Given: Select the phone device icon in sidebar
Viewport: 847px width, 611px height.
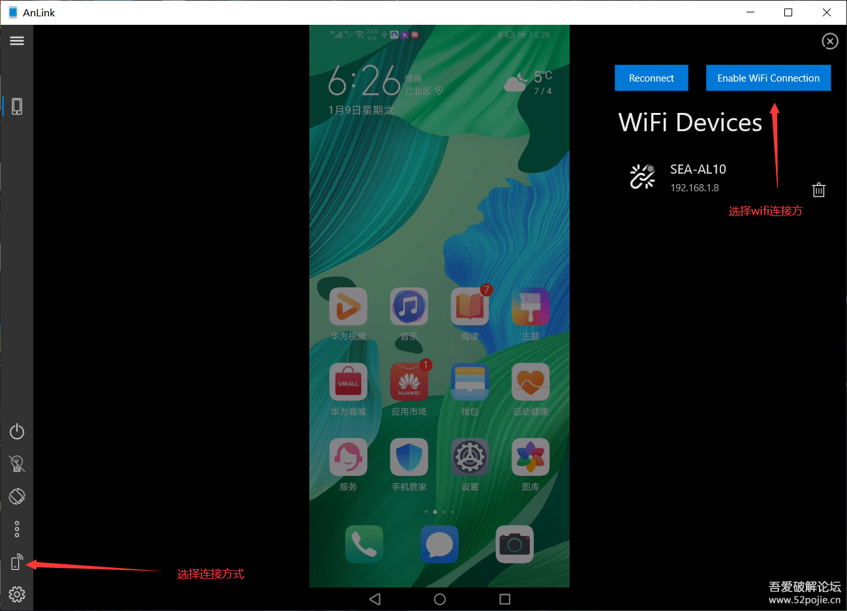Looking at the screenshot, I should (x=17, y=106).
